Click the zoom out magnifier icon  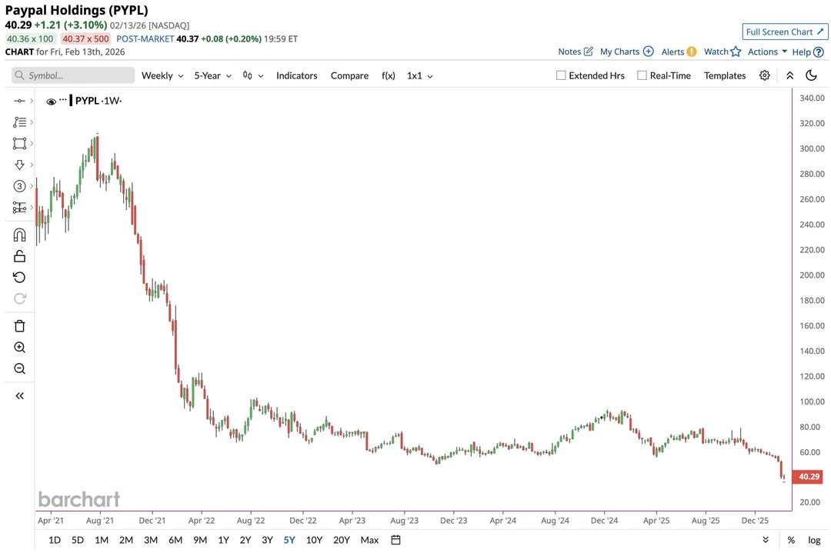(x=20, y=369)
